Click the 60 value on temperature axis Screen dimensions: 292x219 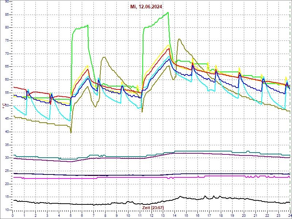pos(7,80)
